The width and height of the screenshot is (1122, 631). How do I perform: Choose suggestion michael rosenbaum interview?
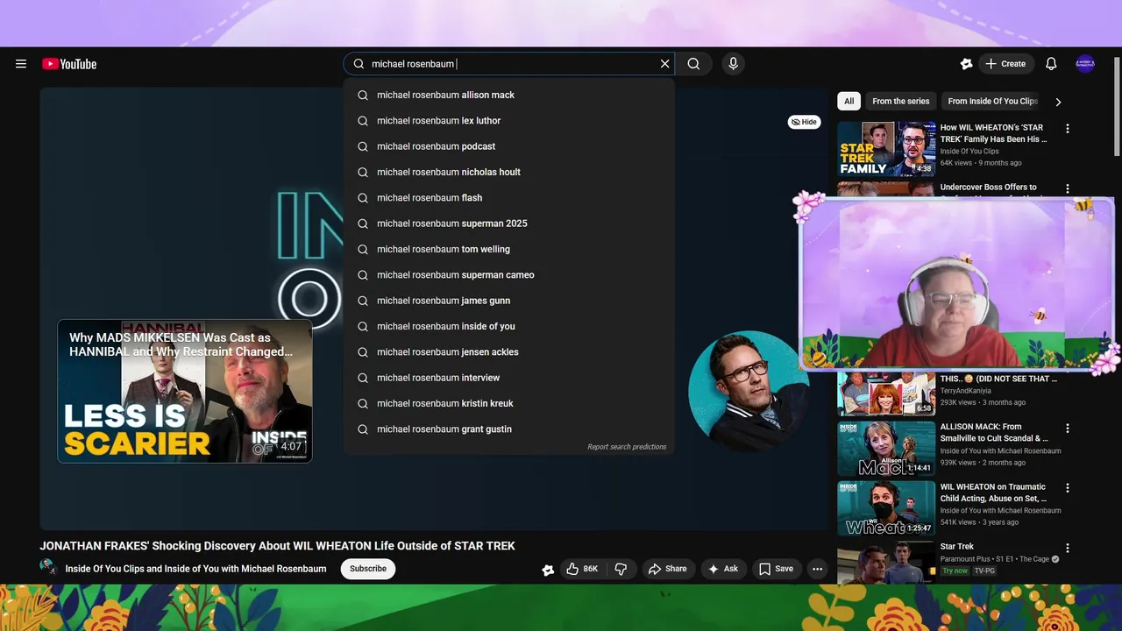click(x=509, y=378)
